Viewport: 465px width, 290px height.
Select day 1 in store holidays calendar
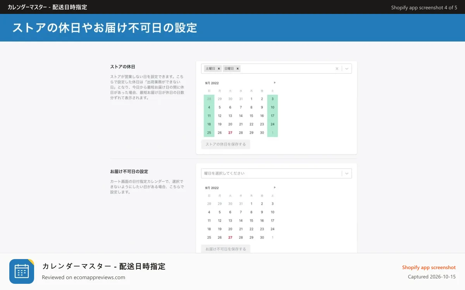point(251,99)
